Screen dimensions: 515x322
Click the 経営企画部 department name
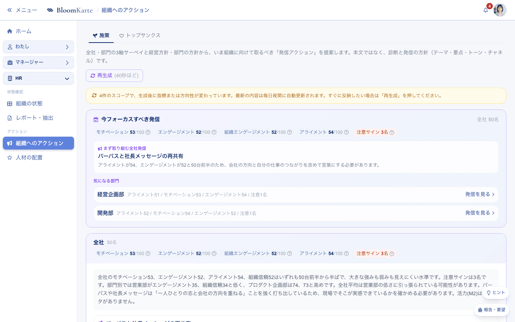tap(111, 194)
